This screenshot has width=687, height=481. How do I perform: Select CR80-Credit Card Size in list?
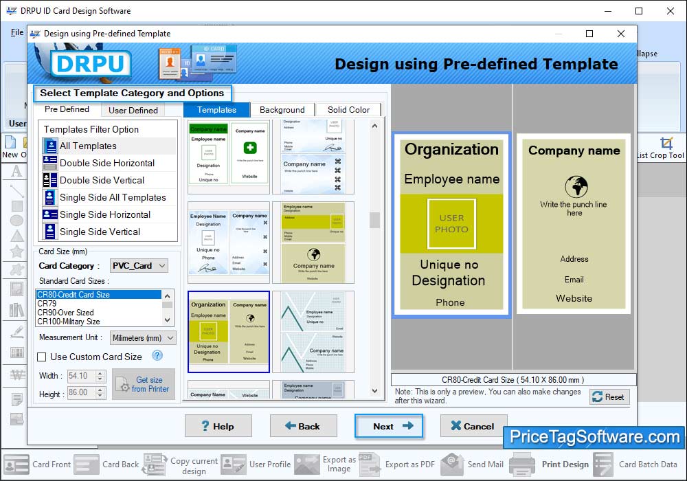(98, 295)
